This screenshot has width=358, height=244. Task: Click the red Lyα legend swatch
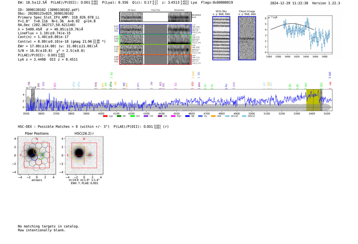(105, 116)
